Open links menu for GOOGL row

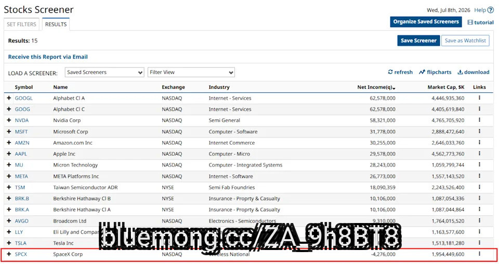pos(479,98)
